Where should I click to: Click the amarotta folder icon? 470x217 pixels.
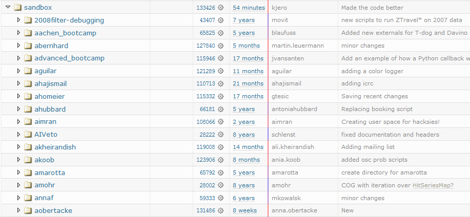point(28,172)
